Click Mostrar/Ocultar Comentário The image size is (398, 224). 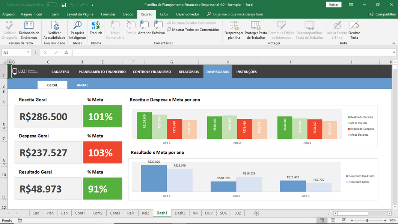[191, 23]
